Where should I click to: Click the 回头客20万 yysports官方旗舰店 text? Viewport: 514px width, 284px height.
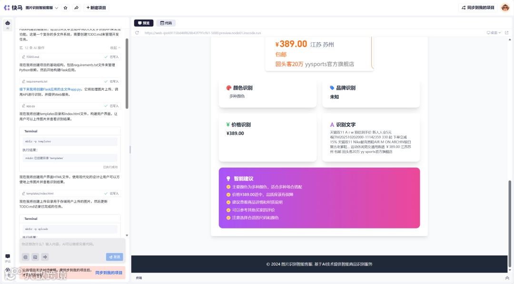pyautogui.click(x=315, y=64)
